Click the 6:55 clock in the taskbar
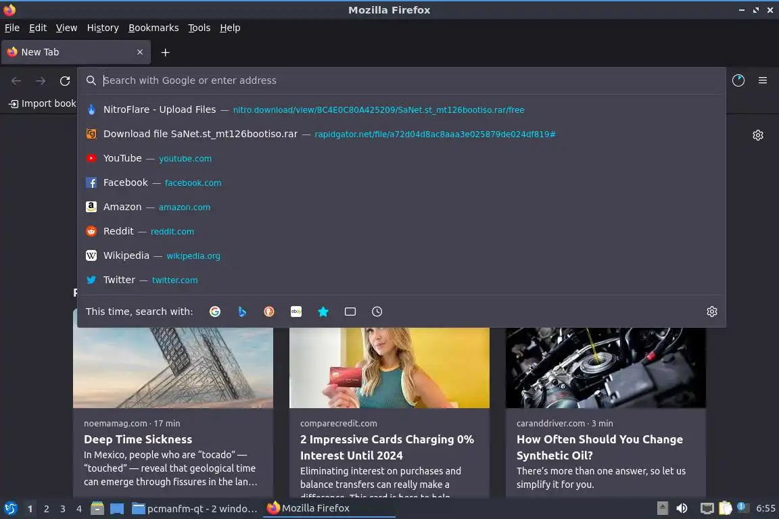The width and height of the screenshot is (779, 519). coord(765,508)
